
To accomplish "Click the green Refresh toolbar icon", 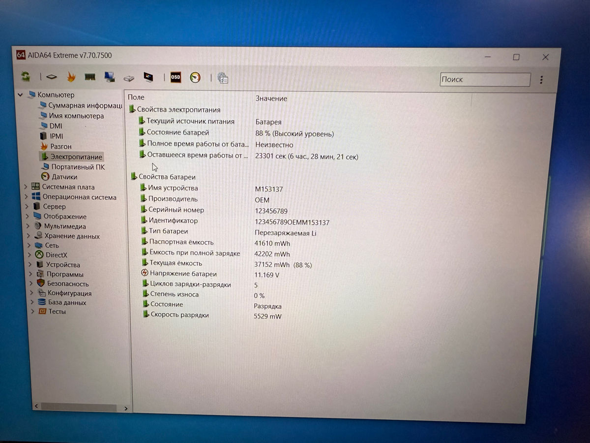I will (x=25, y=76).
